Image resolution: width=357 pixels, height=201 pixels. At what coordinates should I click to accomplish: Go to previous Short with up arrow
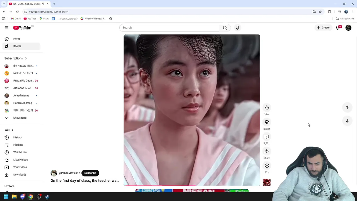pos(347,107)
